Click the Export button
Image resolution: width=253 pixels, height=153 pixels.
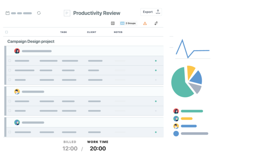151,12
